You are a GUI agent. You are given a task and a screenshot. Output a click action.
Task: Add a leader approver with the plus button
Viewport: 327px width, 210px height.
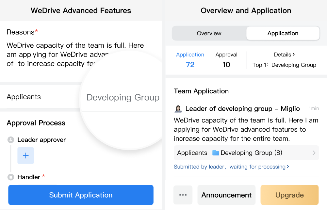[26, 155]
